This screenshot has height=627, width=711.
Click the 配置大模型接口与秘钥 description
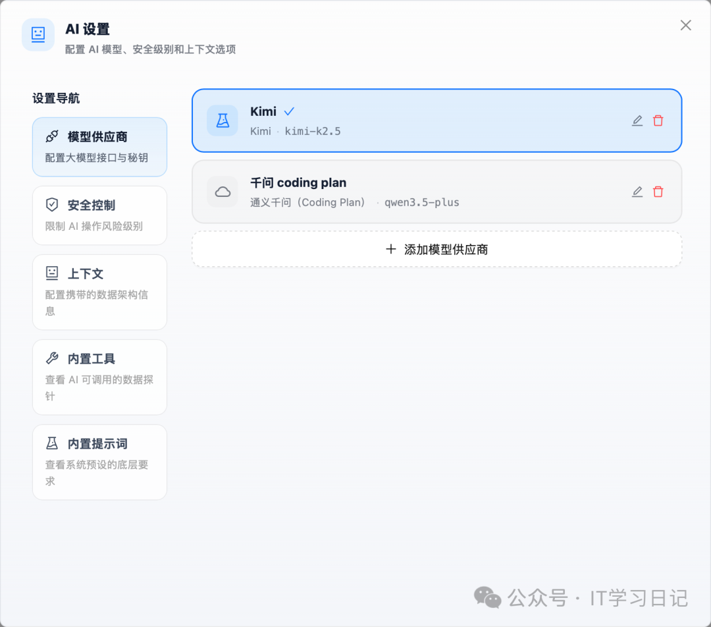(x=97, y=158)
